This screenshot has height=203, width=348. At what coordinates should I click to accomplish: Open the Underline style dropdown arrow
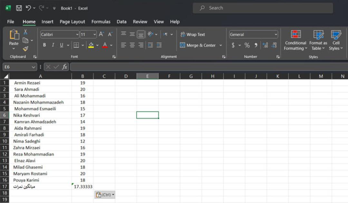[x=68, y=45]
